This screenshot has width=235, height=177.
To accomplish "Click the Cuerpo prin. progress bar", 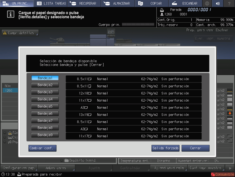I will pyautogui.click(x=138, y=25).
